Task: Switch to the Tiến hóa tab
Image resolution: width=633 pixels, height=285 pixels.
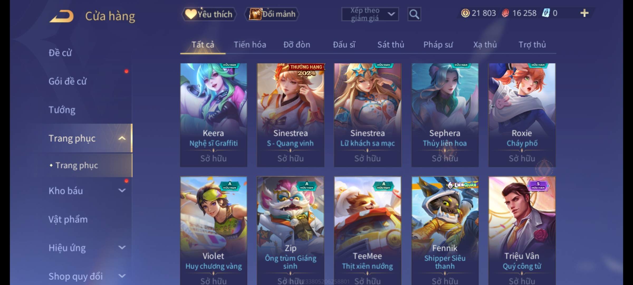Action: (250, 45)
